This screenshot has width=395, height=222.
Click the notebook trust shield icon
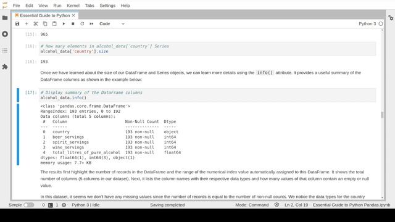pyautogui.click(x=276, y=205)
